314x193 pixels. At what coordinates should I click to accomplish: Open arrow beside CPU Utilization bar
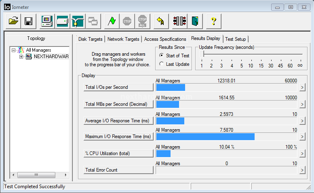click(x=302, y=153)
